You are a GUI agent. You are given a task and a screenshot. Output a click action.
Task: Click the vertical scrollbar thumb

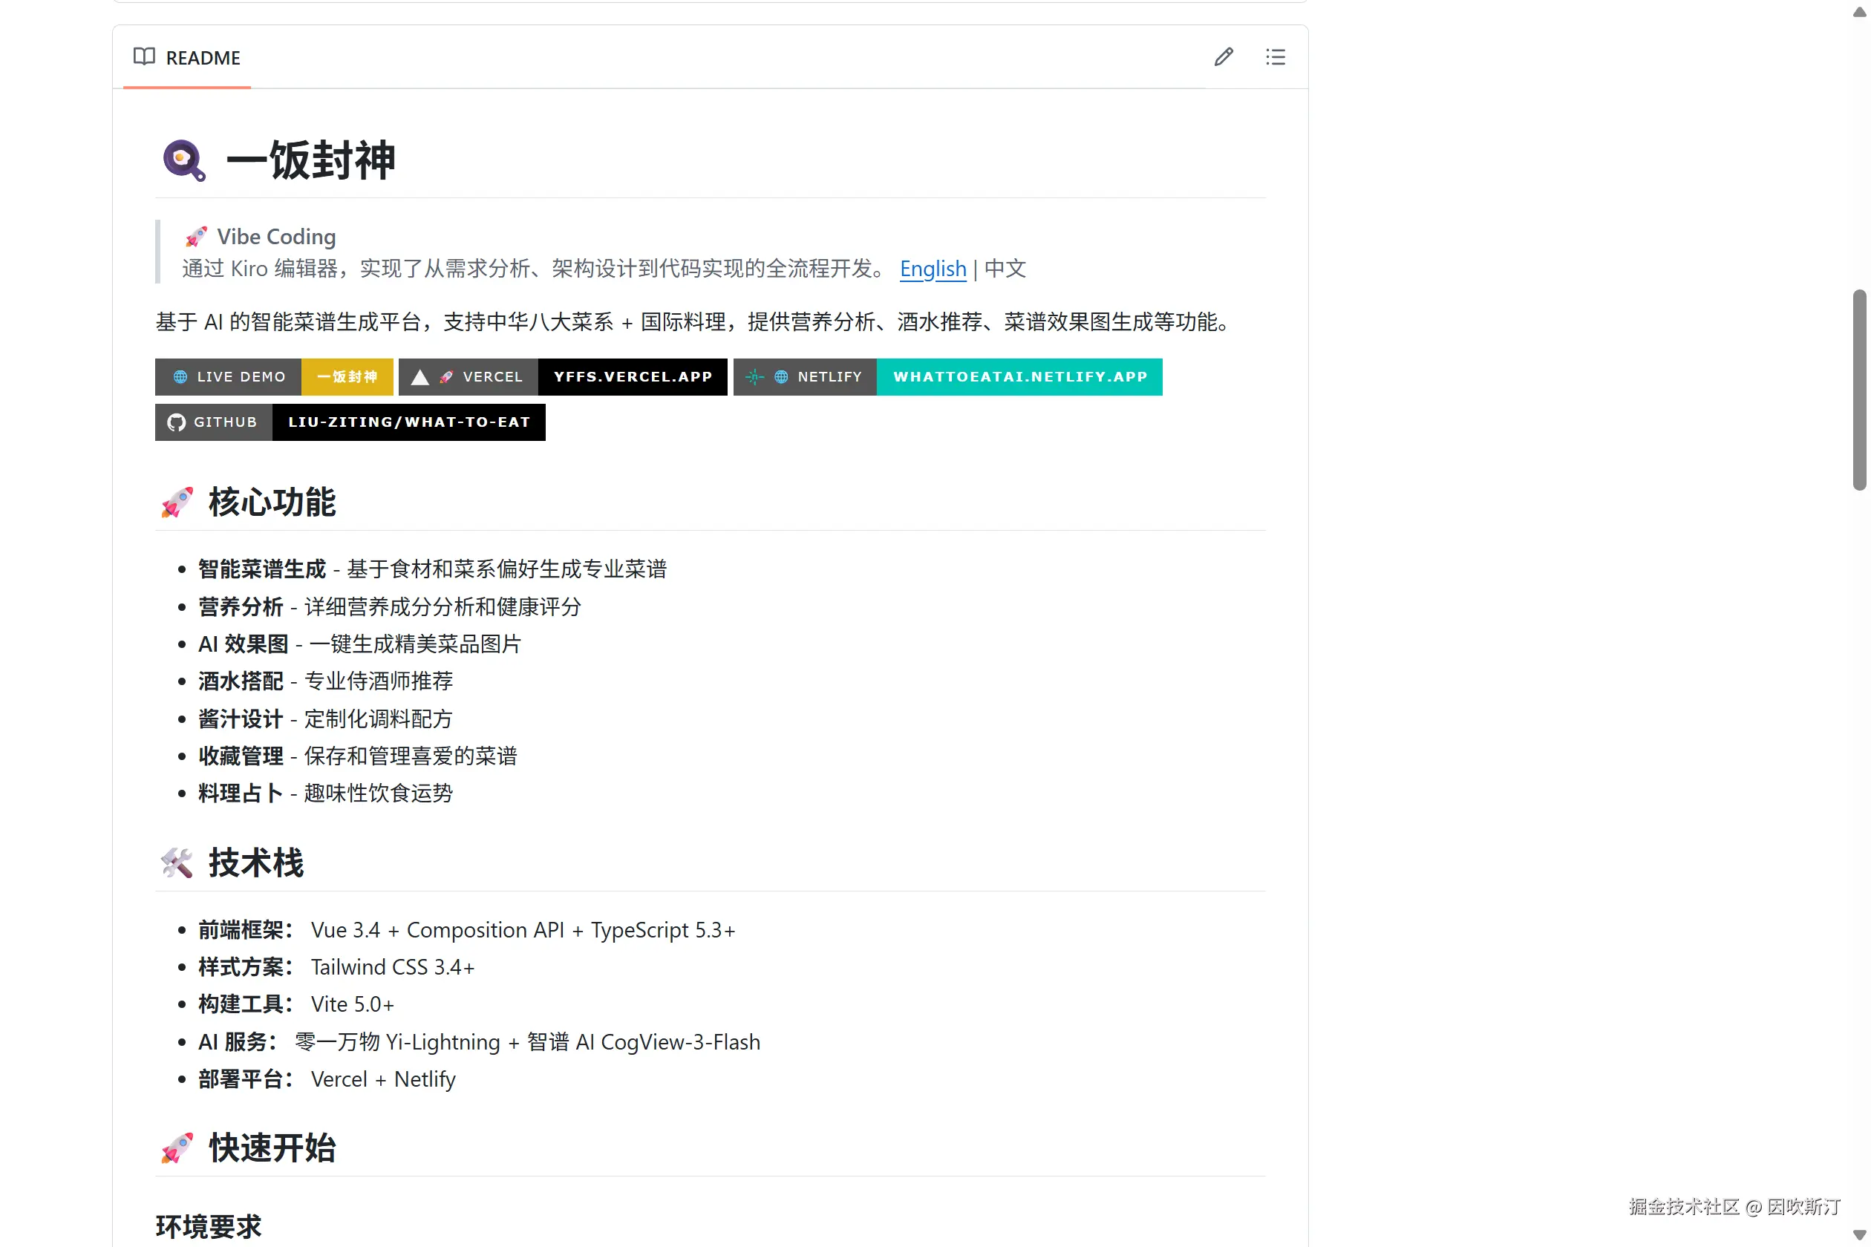click(1860, 390)
